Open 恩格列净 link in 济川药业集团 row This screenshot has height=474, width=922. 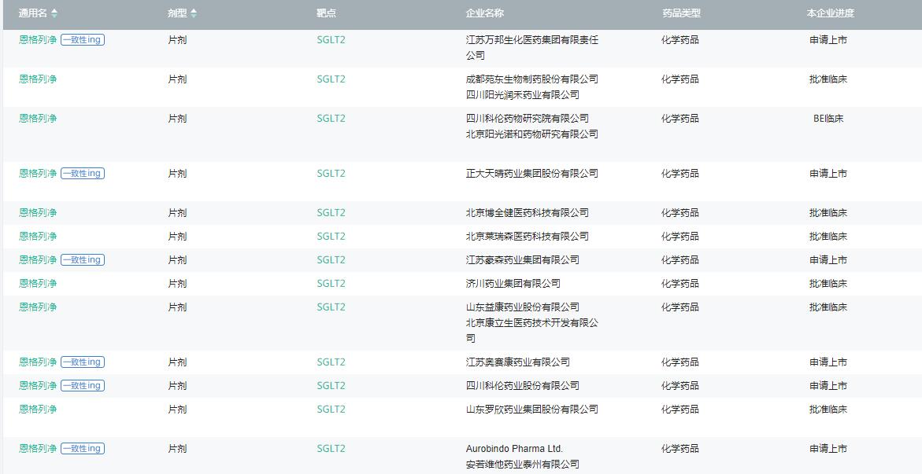tap(38, 284)
